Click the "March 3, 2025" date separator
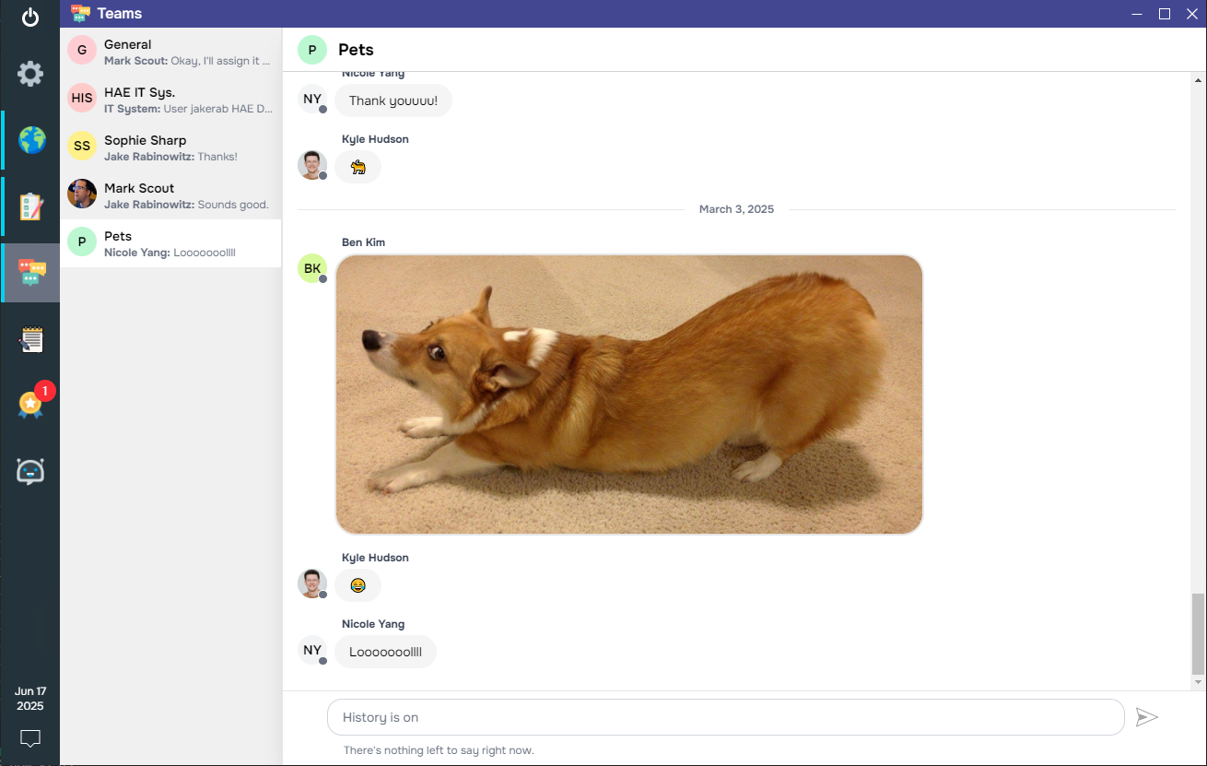 (736, 209)
